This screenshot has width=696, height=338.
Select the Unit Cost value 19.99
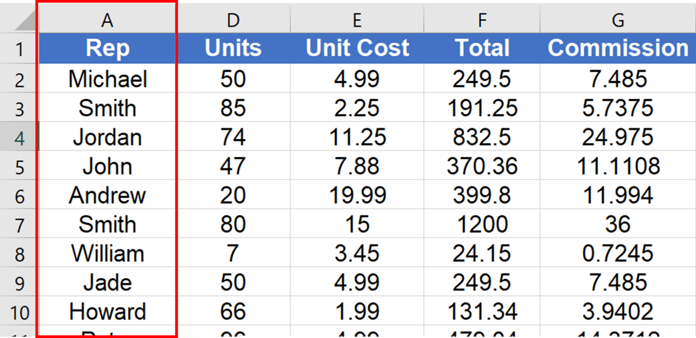click(357, 195)
